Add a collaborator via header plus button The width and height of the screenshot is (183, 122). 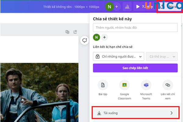click(117, 7)
